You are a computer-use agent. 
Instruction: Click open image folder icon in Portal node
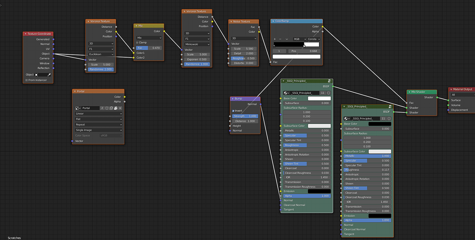pyautogui.click(x=116, y=108)
